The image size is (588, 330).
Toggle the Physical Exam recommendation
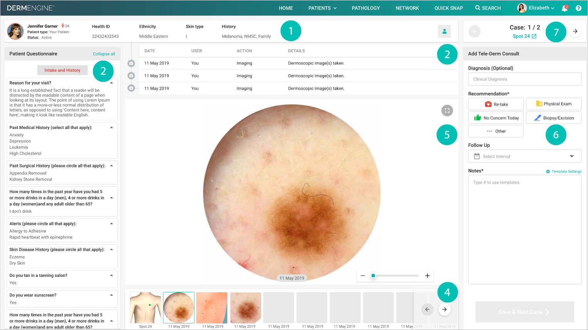(x=554, y=104)
